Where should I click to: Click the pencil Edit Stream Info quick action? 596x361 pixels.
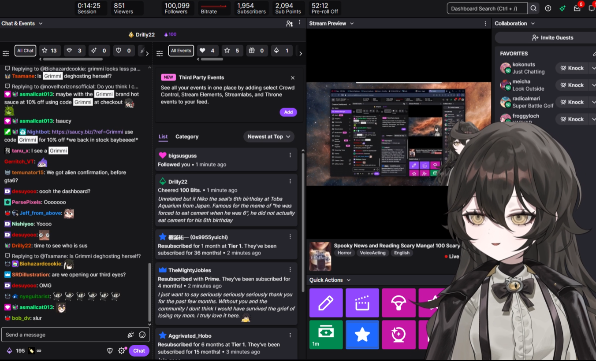pos(326,303)
